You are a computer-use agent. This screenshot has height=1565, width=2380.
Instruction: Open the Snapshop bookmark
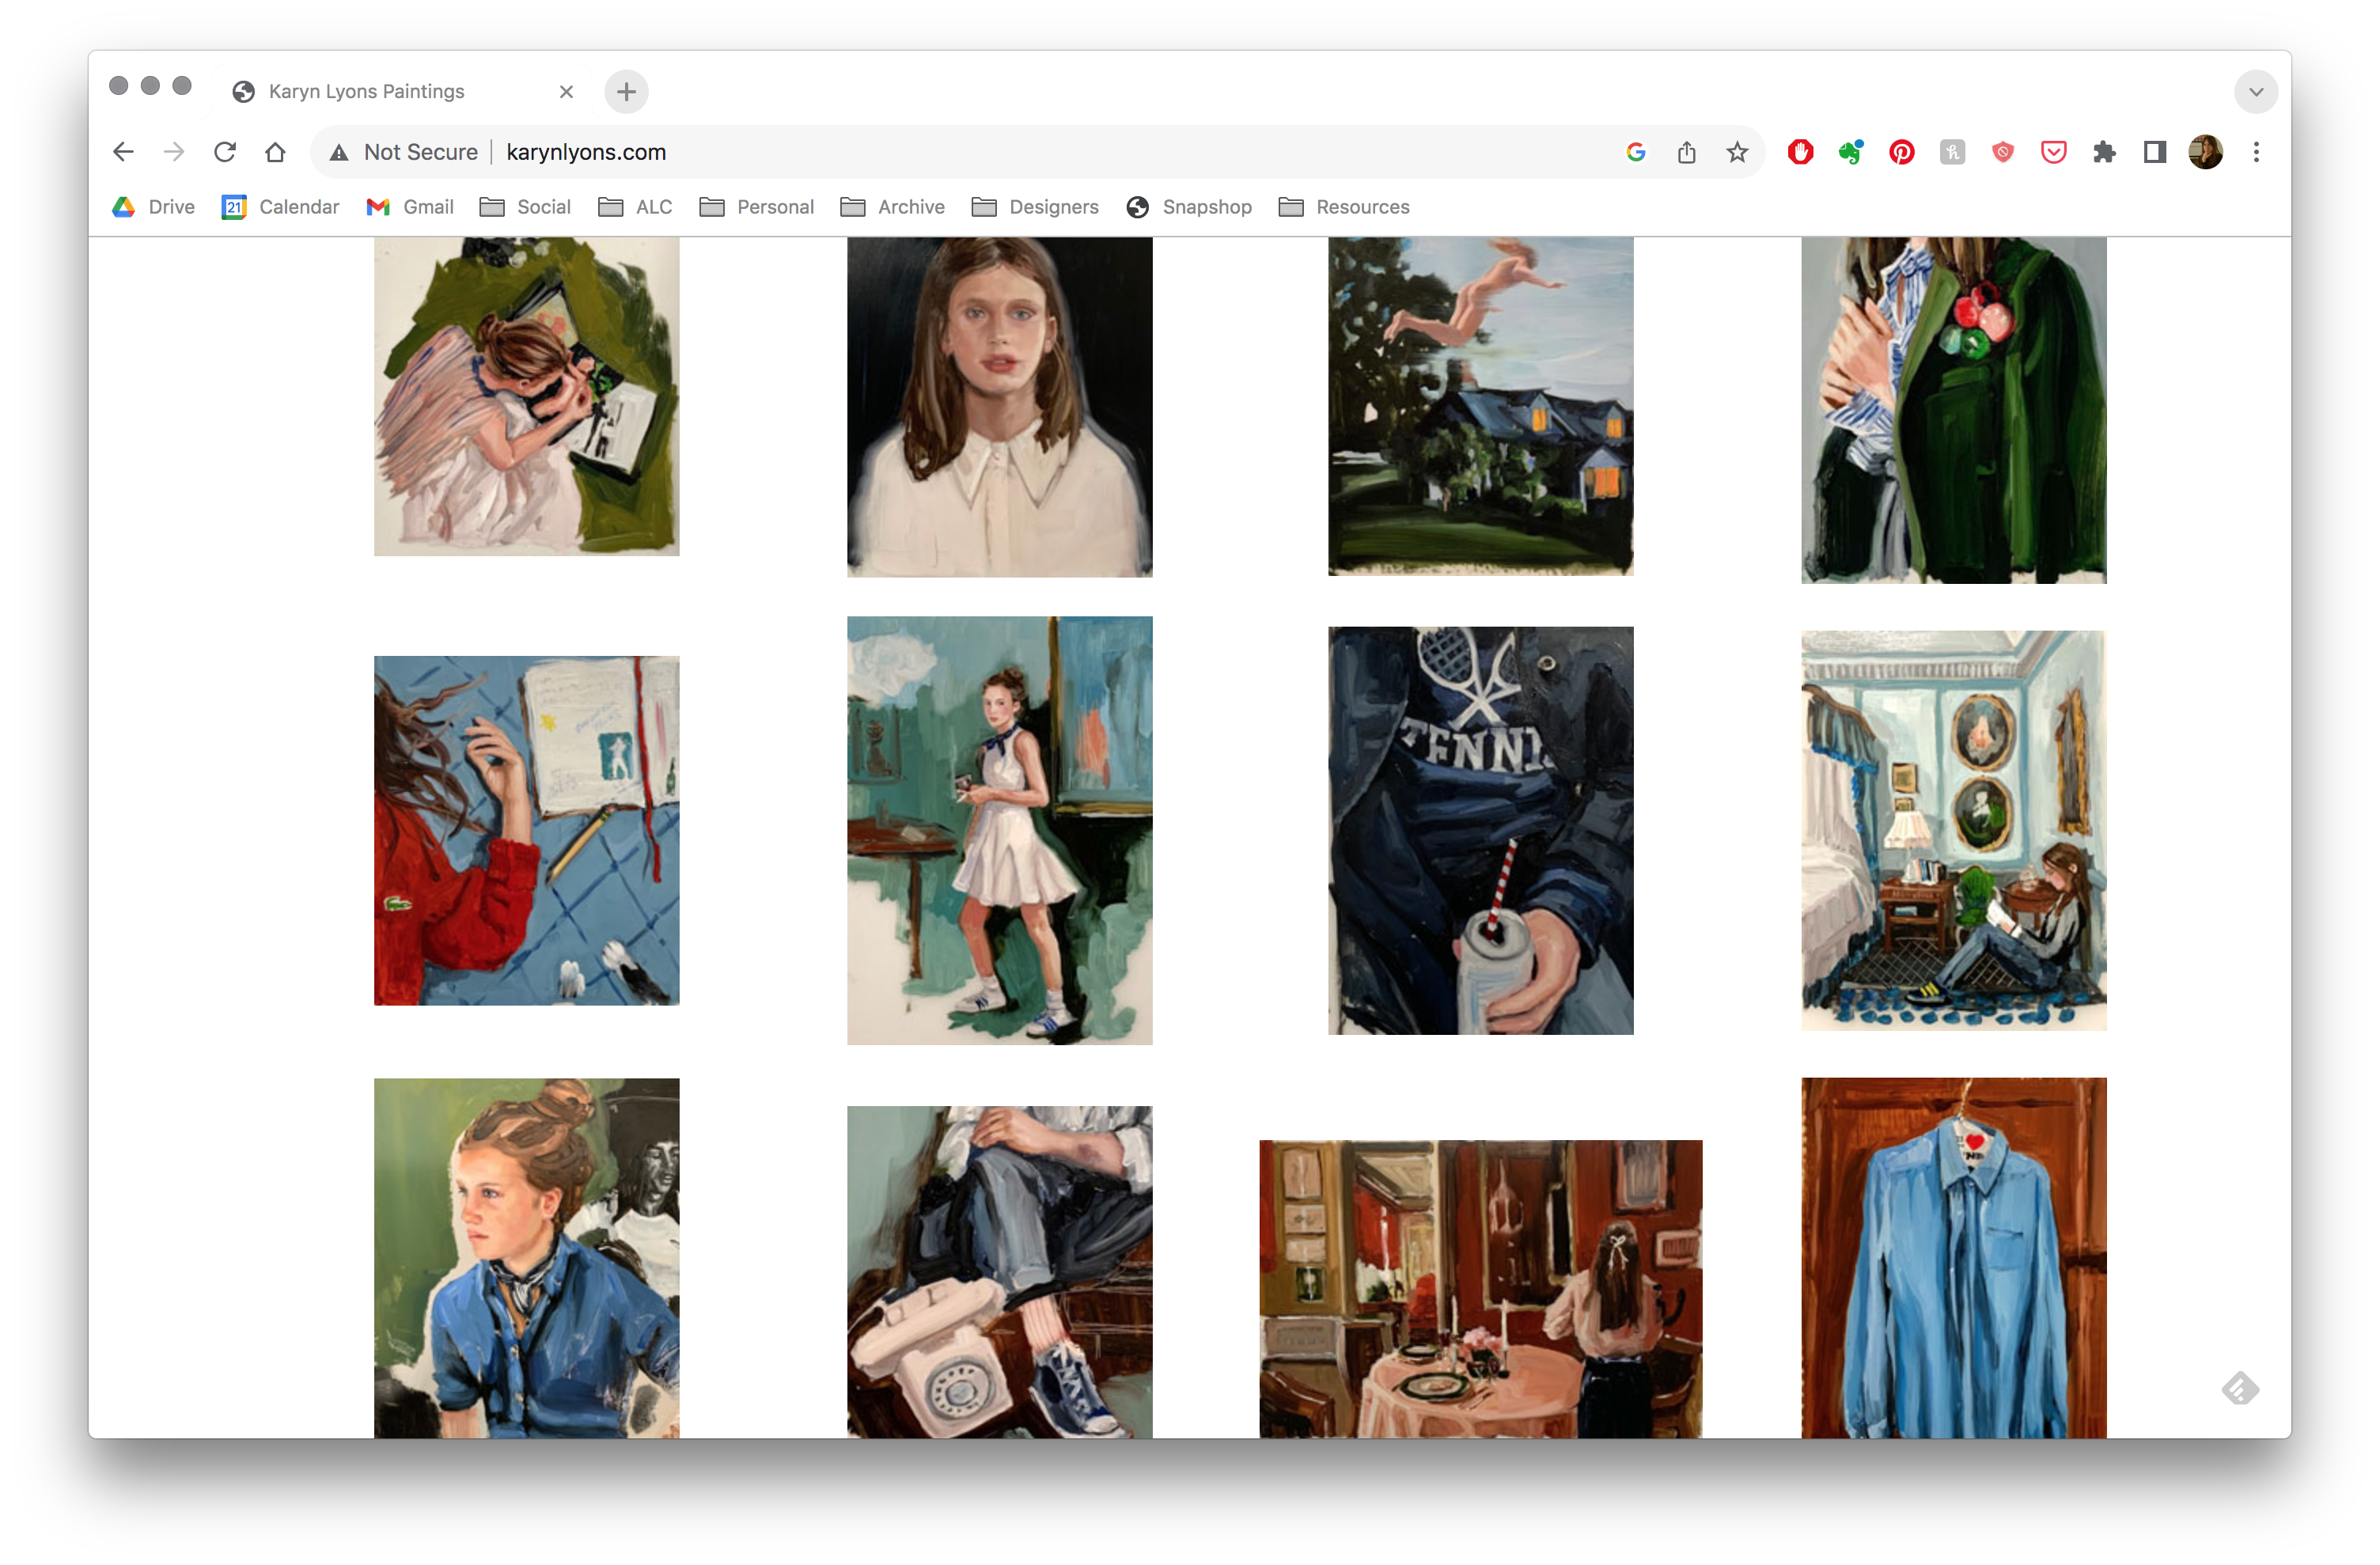[x=1189, y=207]
